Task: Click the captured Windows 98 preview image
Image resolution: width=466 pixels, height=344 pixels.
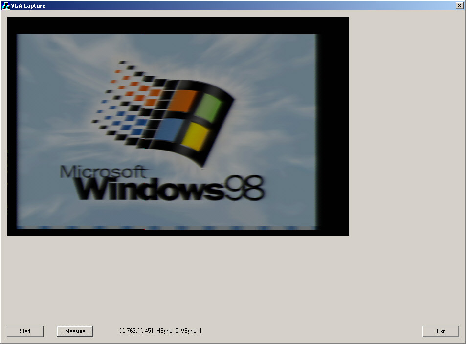Action: point(178,126)
